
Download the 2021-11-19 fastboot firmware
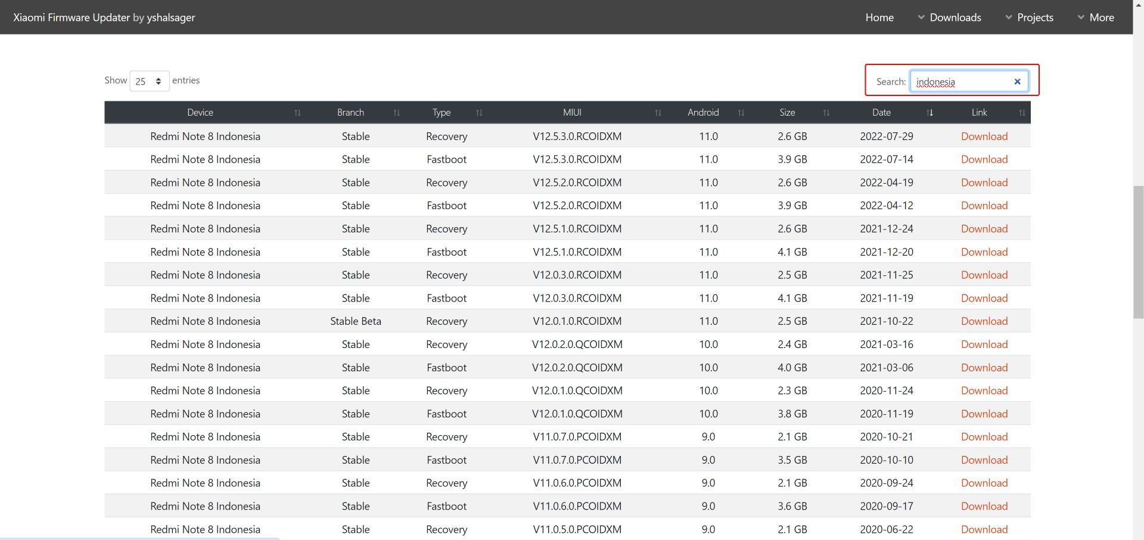coord(984,298)
